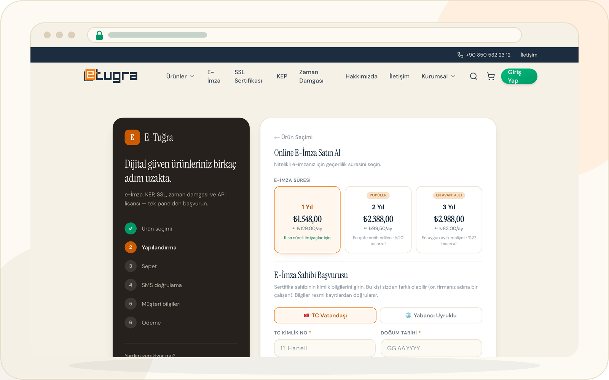Click the EN AVANTAJLI badge
The width and height of the screenshot is (609, 380).
[449, 195]
